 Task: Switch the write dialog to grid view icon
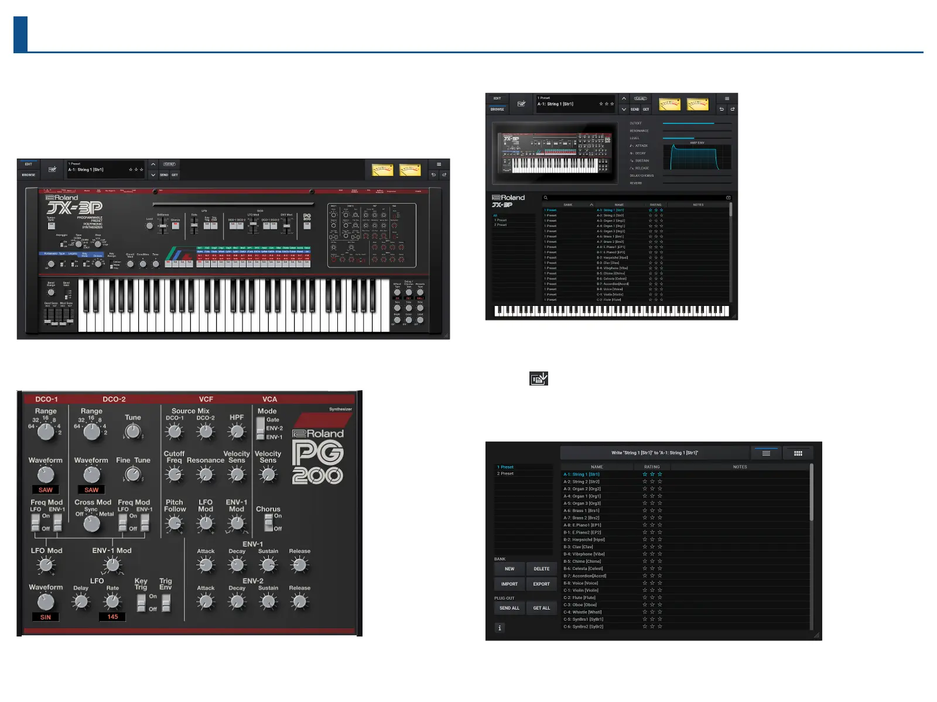click(798, 453)
